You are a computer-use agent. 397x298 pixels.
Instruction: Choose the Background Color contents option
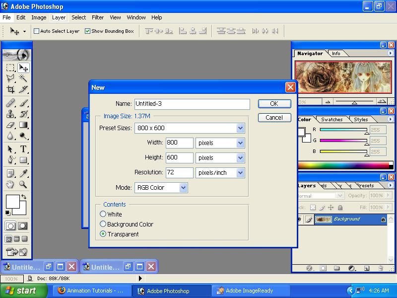pyautogui.click(x=103, y=224)
